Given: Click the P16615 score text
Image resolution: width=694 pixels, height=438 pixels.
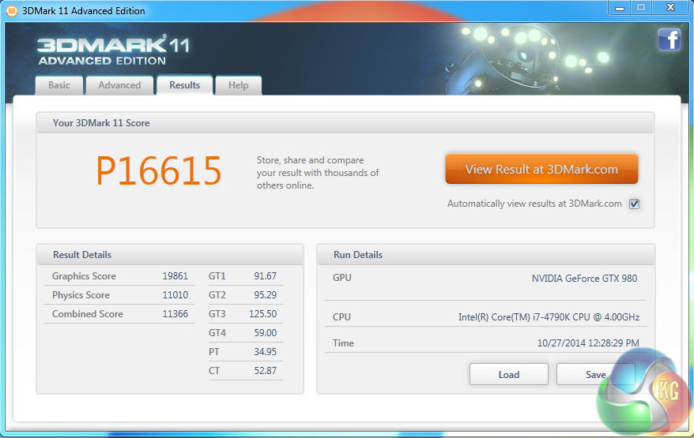Looking at the screenshot, I should coord(159,171).
